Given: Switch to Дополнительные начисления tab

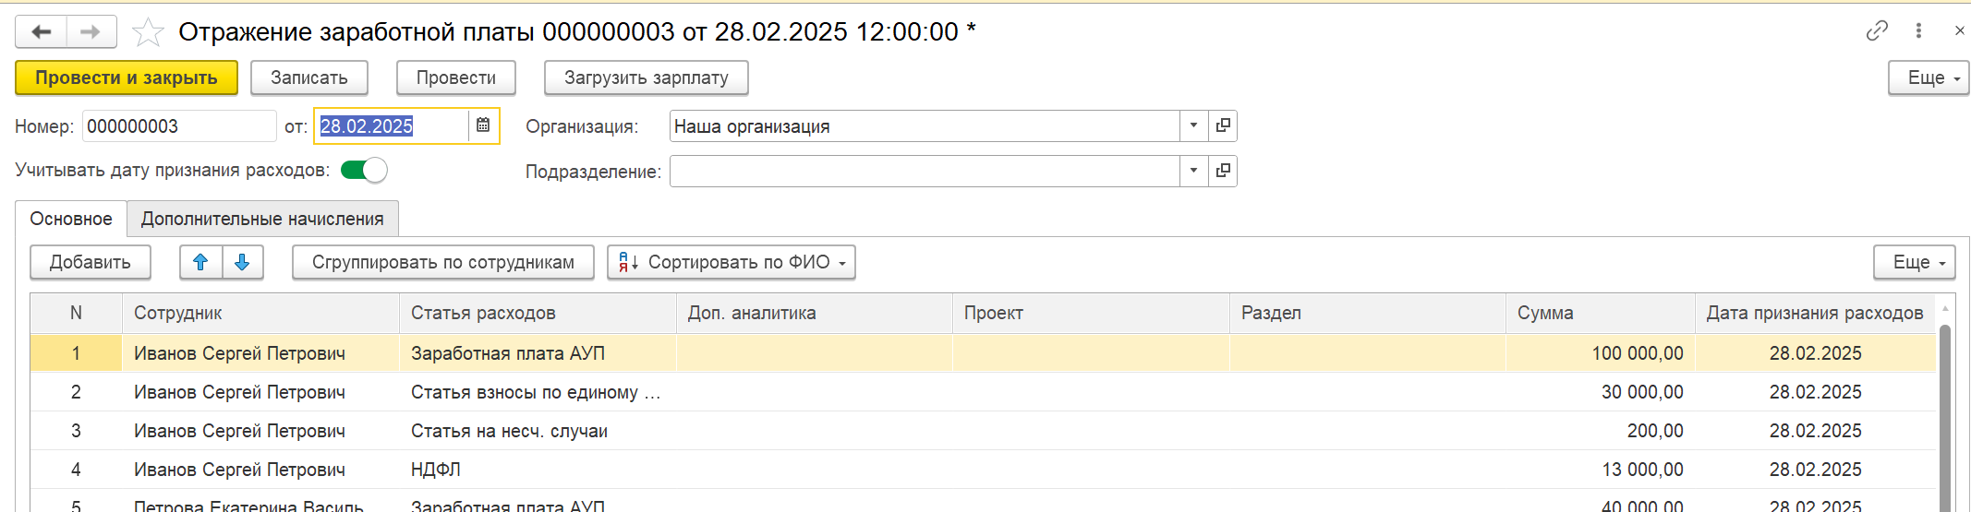Looking at the screenshot, I should [262, 219].
